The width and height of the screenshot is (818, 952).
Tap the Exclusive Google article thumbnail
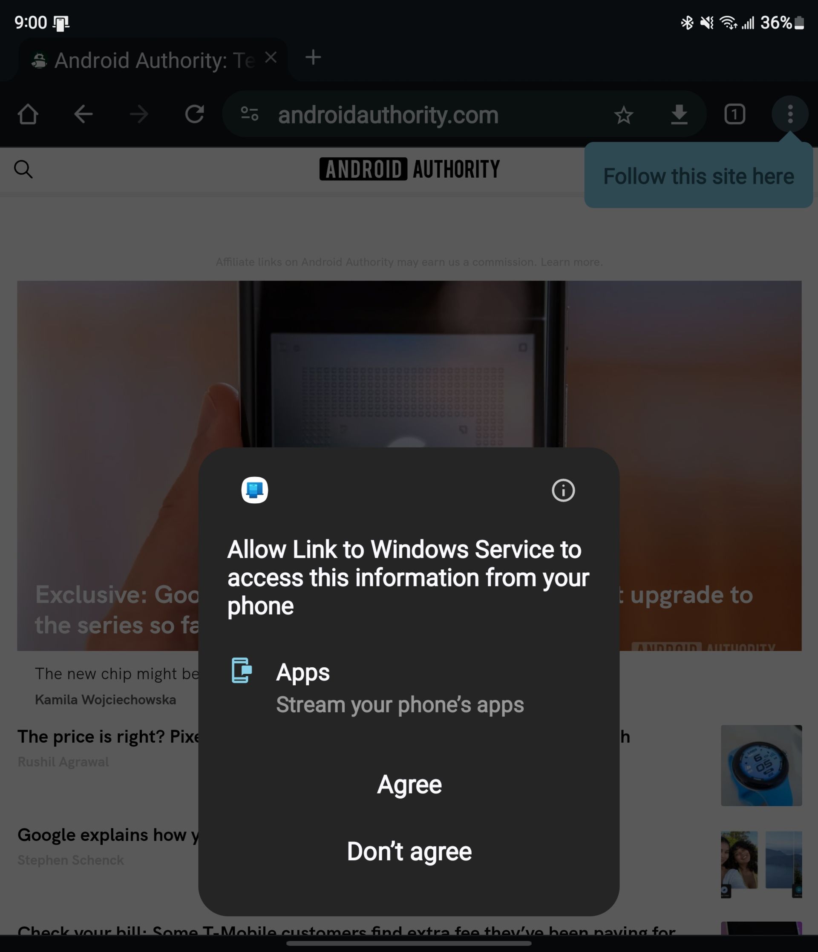pos(409,466)
